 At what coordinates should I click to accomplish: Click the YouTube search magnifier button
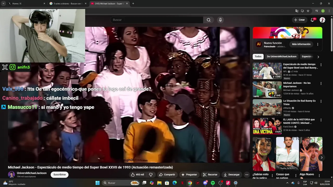click(x=209, y=20)
